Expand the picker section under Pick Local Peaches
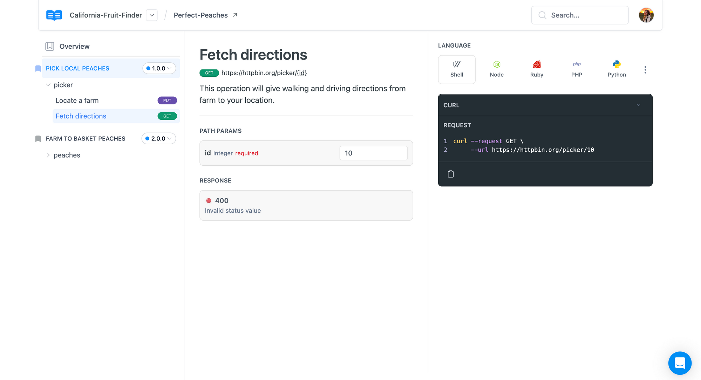The width and height of the screenshot is (701, 380). pos(48,85)
